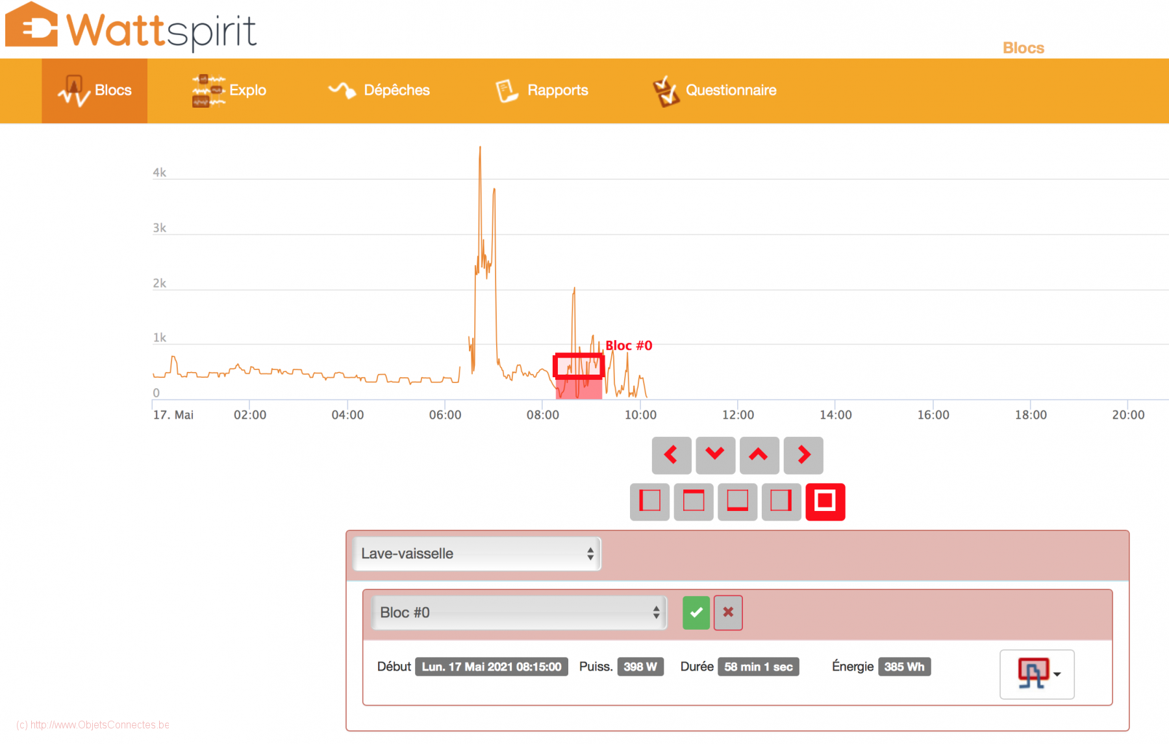Click the 385 Wh energy value

pyautogui.click(x=904, y=667)
